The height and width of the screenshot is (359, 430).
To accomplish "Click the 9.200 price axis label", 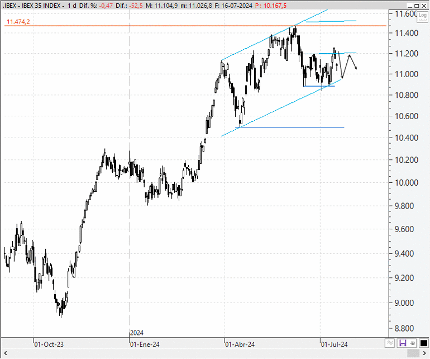I will [x=404, y=278].
